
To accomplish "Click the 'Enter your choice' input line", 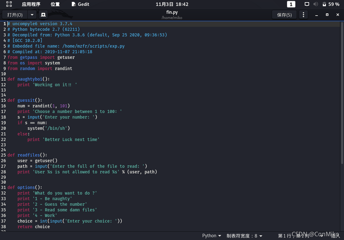I will [70, 221].
